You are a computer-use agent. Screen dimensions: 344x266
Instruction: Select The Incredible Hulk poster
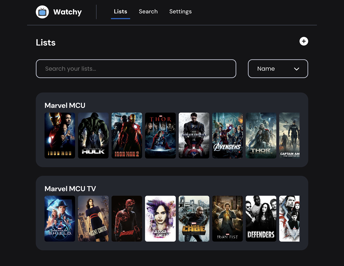click(93, 136)
